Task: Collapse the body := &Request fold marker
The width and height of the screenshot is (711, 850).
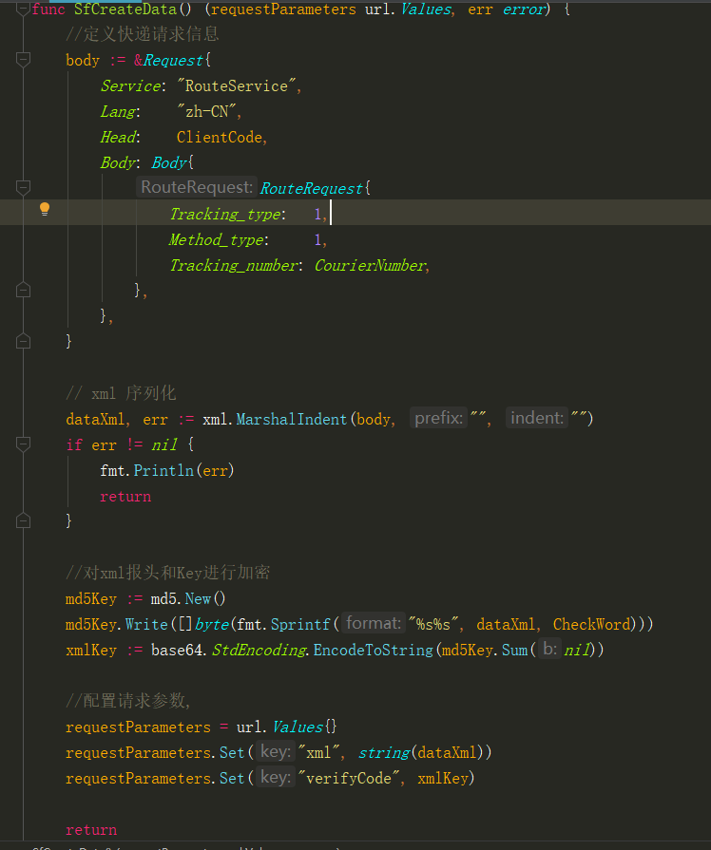Action: (x=23, y=59)
